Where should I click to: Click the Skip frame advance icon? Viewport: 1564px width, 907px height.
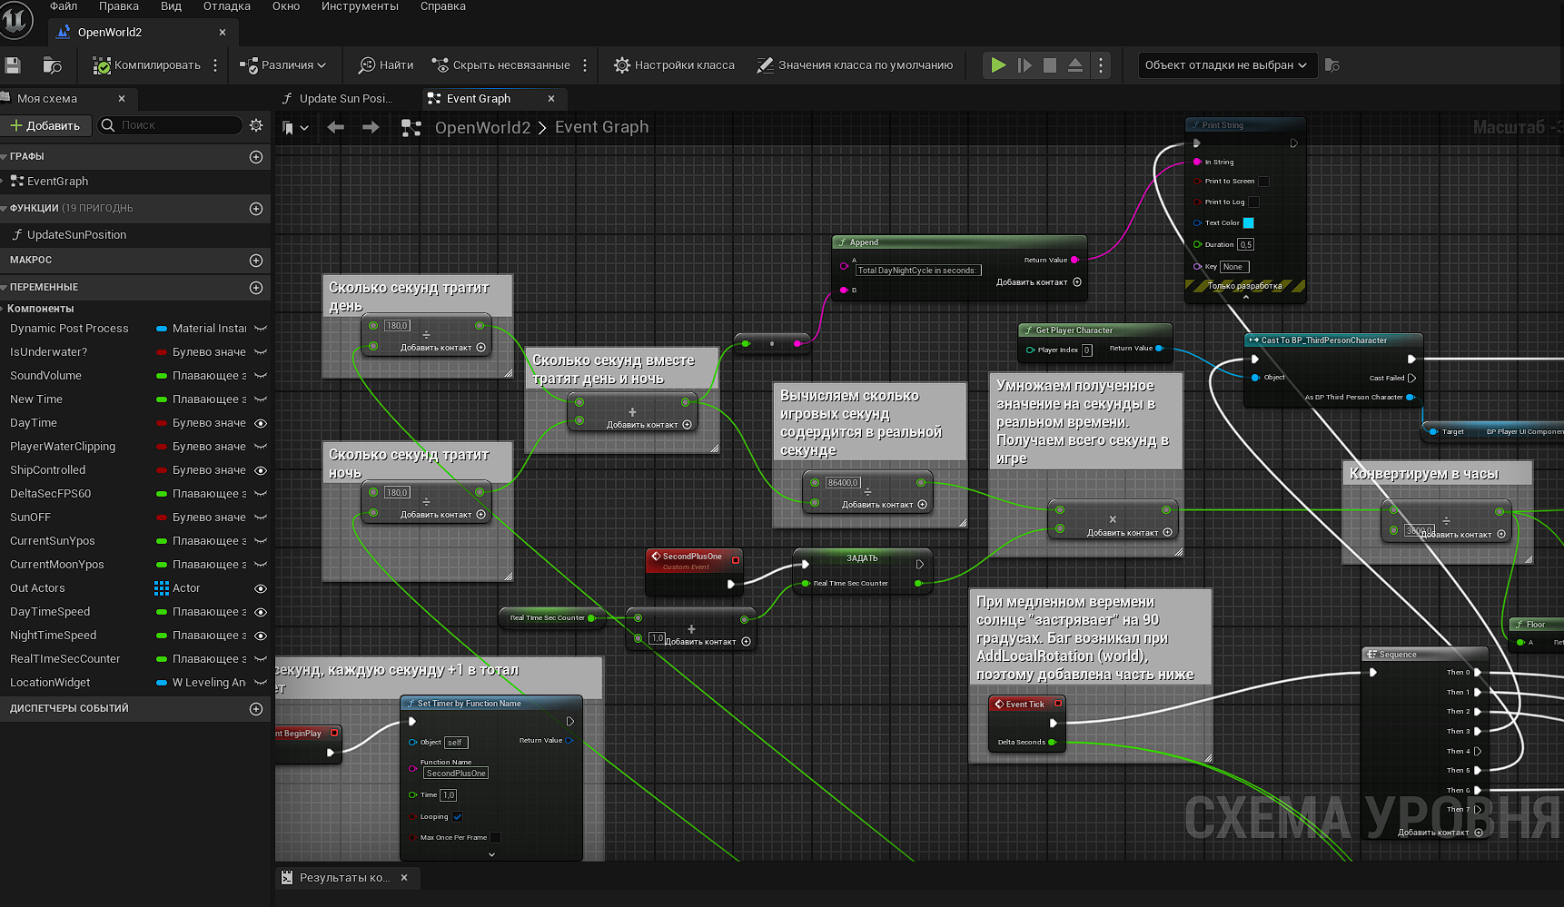tap(1025, 65)
